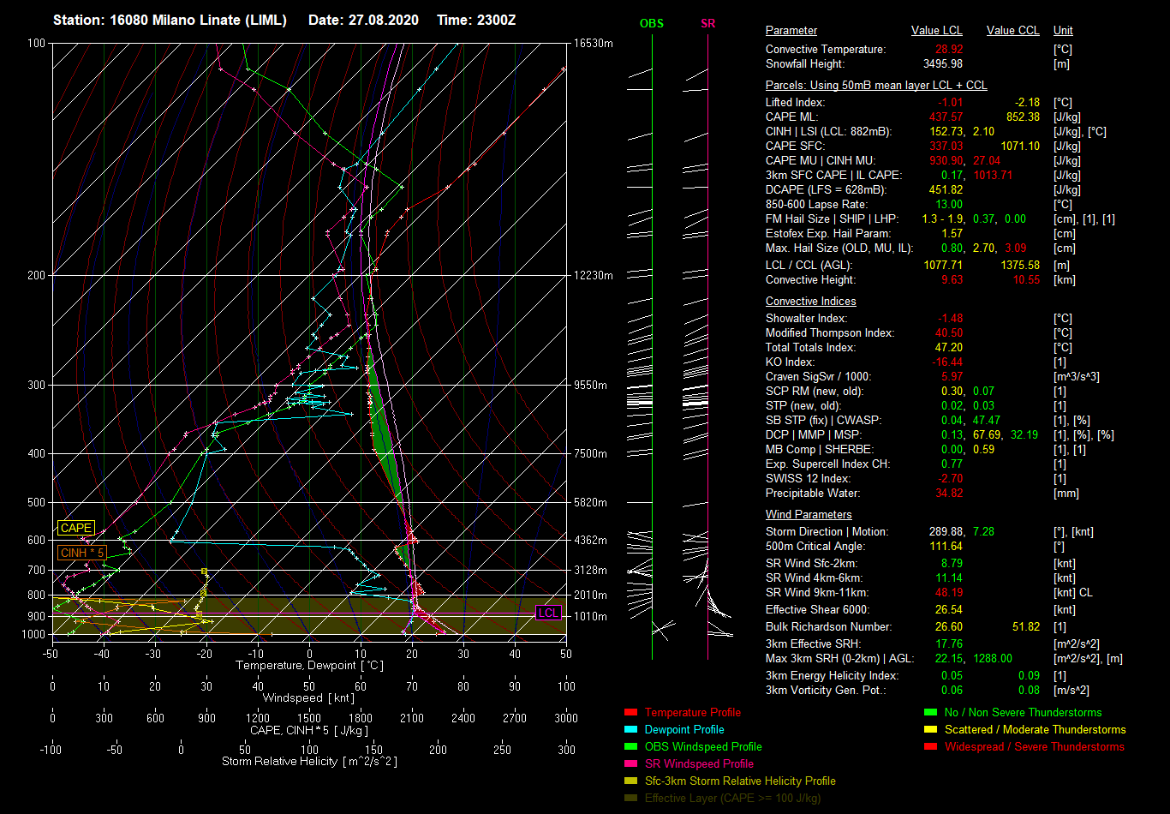Click the magenta SR wind column label
This screenshot has height=814, width=1170.
coord(707,23)
